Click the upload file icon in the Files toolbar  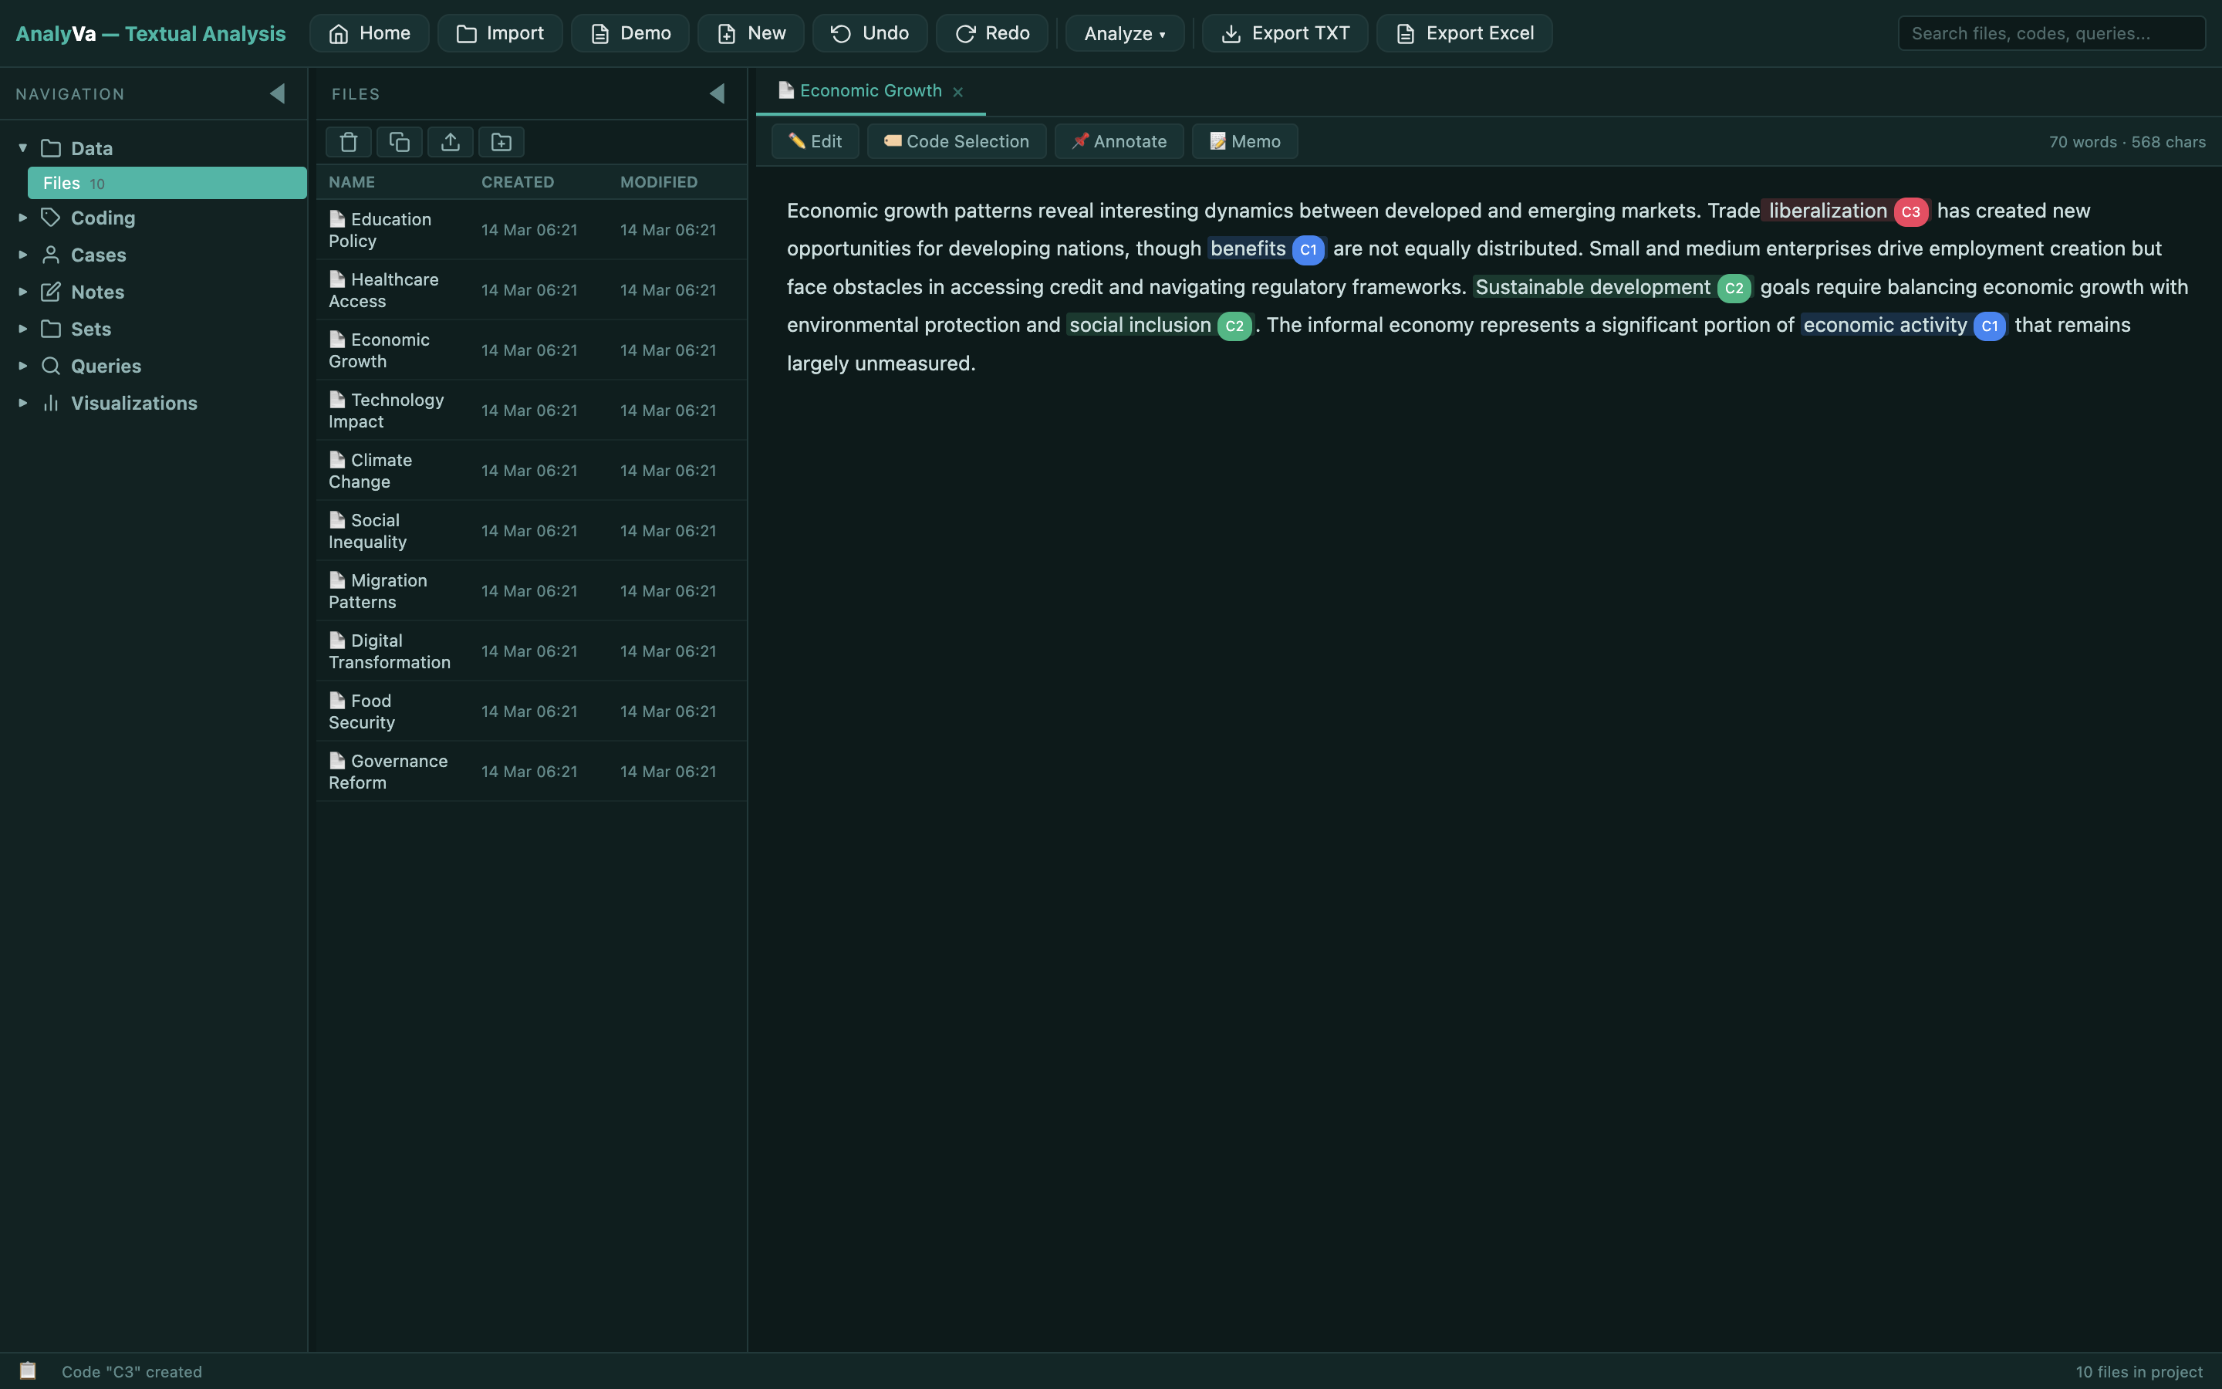450,141
